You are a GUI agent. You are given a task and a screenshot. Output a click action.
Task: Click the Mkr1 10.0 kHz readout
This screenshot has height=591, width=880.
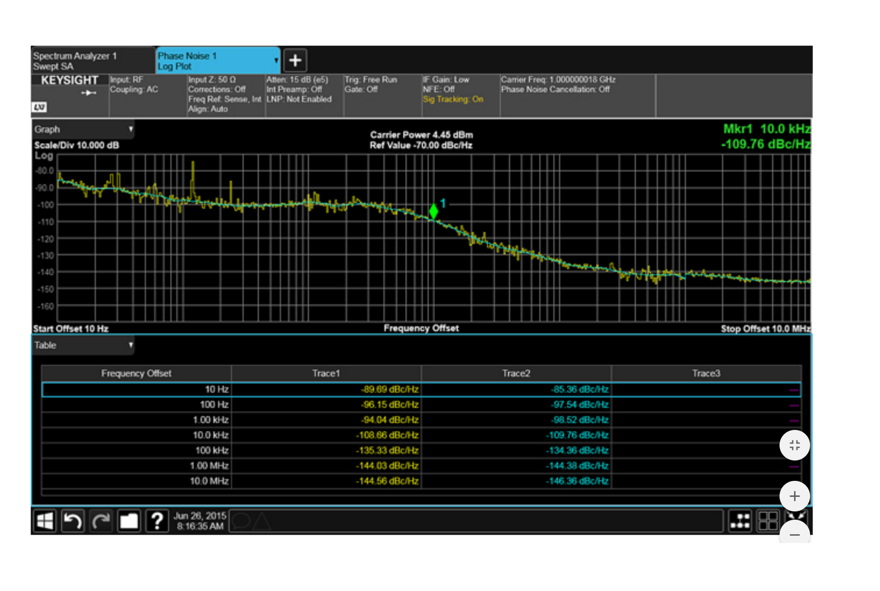click(767, 129)
